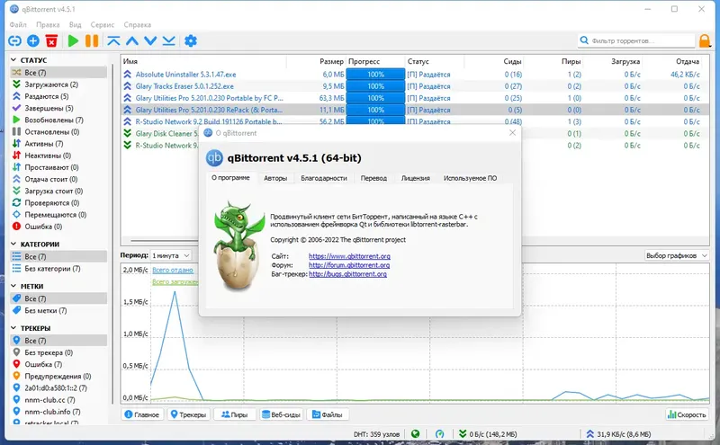The width and height of the screenshot is (720, 445).
Task: Open the Сервис menu
Action: click(x=103, y=25)
